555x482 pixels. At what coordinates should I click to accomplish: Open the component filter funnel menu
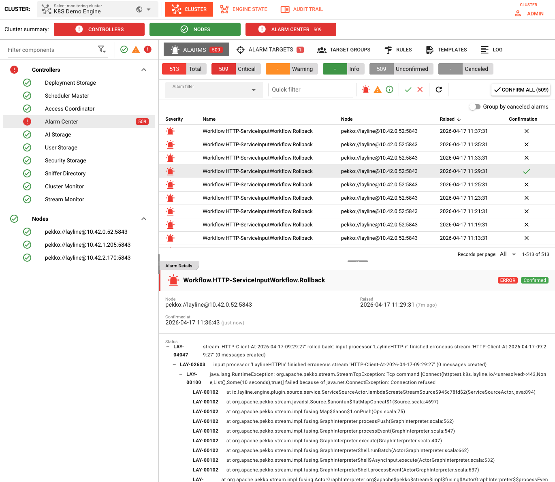(x=102, y=49)
